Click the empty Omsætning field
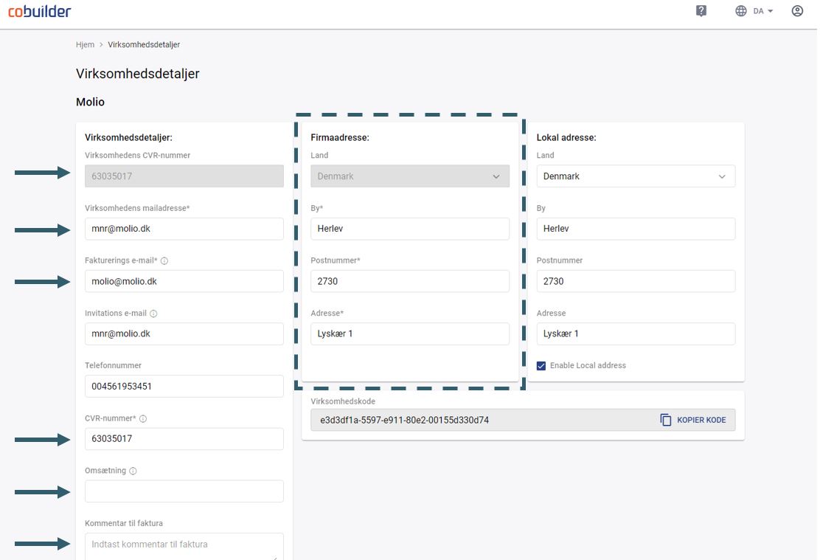The width and height of the screenshot is (820, 560). click(x=184, y=491)
